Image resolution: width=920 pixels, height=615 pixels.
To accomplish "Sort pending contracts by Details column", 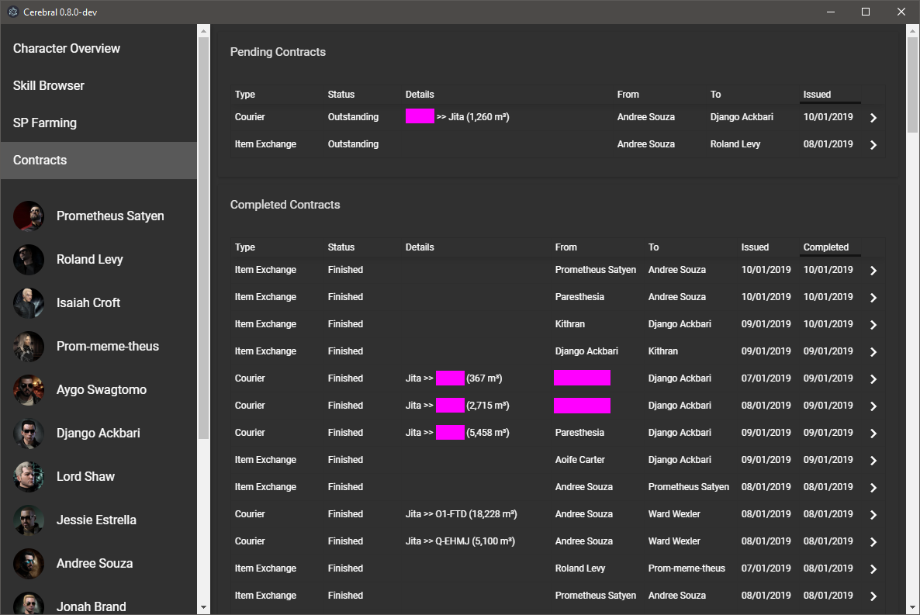I will 420,95.
